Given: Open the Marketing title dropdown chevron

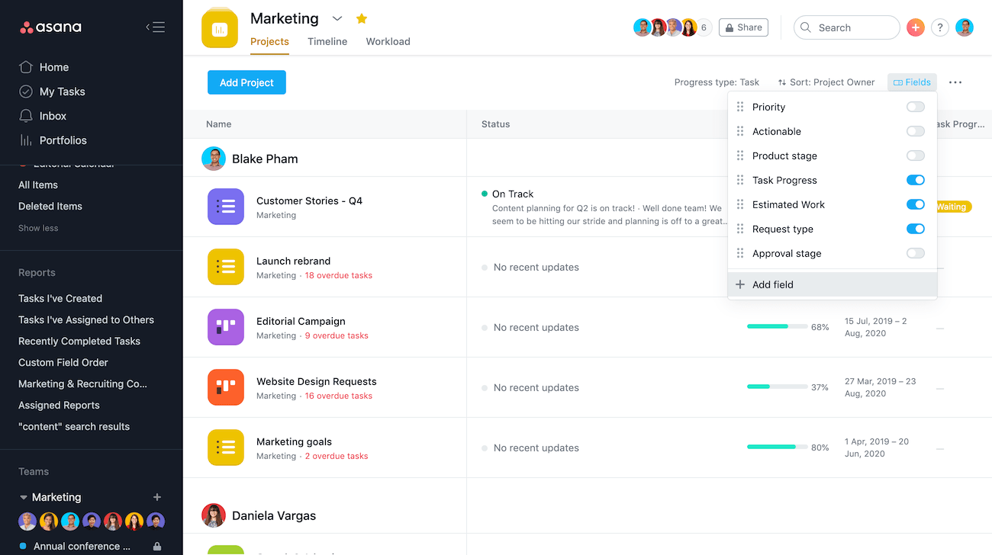Looking at the screenshot, I should (x=337, y=18).
